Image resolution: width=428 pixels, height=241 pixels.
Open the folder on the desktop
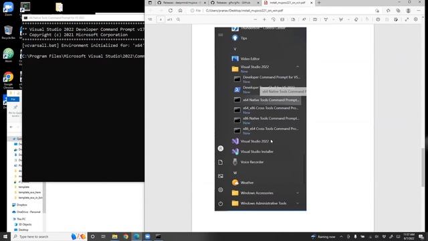pos(59,7)
